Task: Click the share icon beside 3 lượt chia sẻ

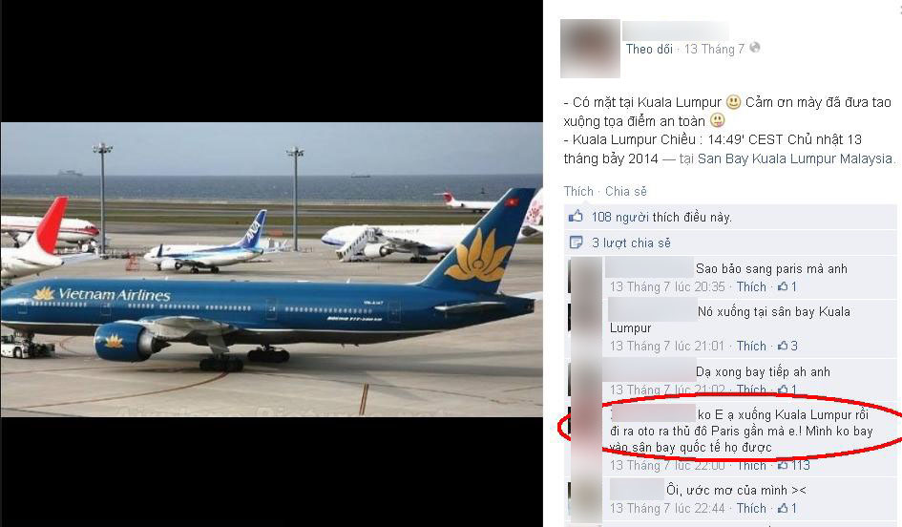Action: coord(576,242)
